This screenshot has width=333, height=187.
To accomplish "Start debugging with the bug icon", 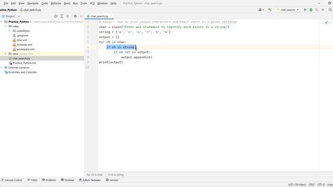I will [311, 10].
